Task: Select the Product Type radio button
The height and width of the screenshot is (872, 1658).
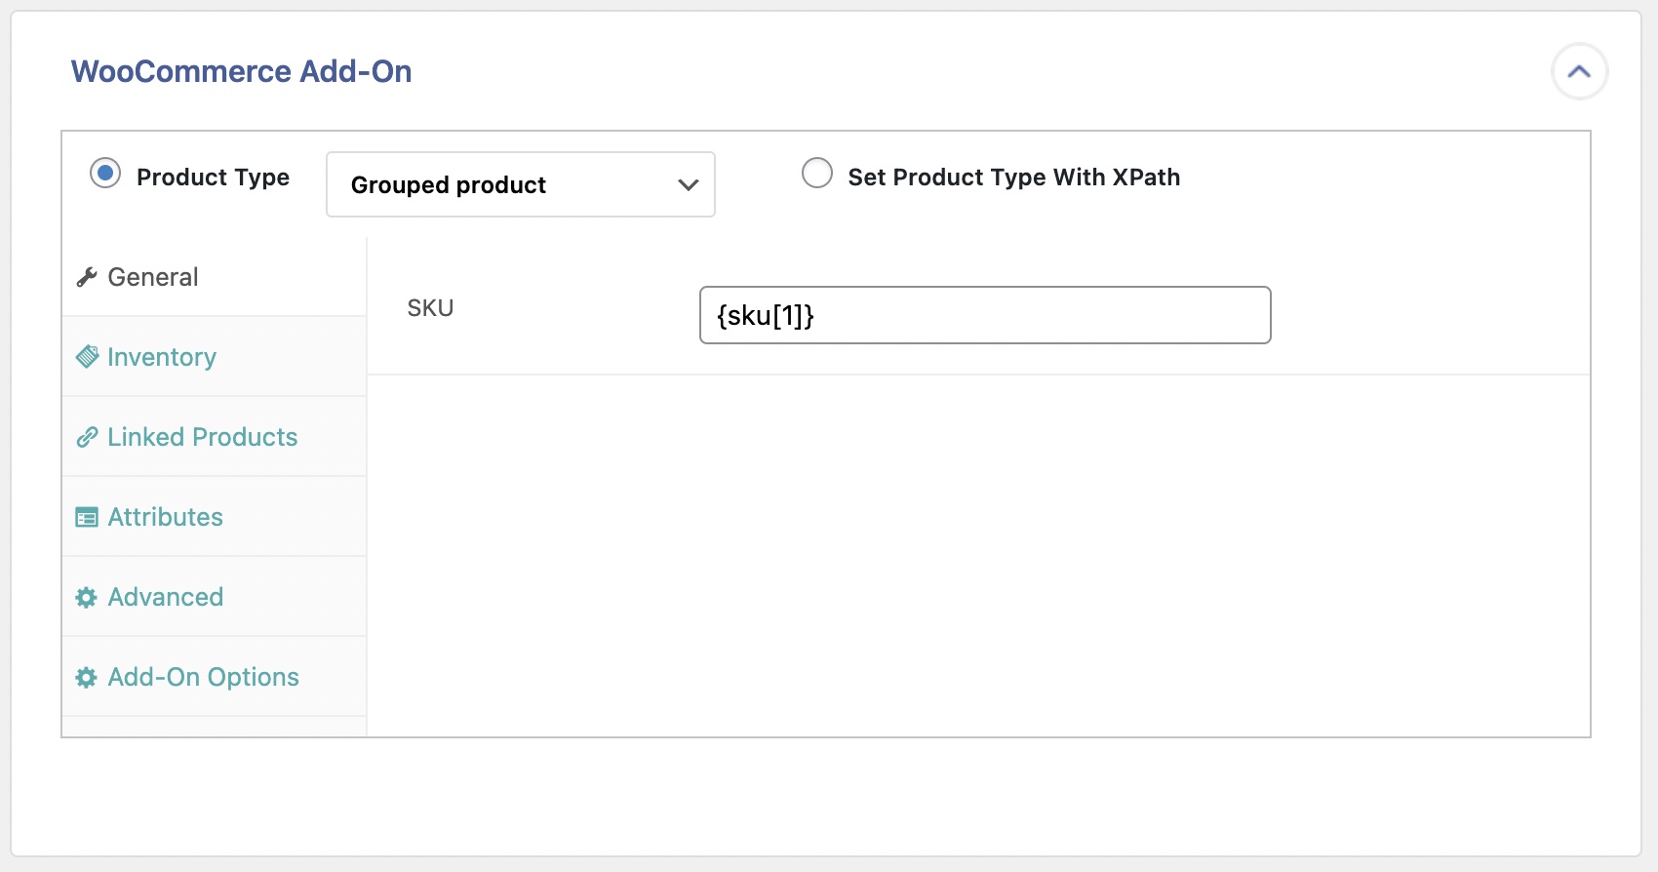Action: click(x=105, y=174)
